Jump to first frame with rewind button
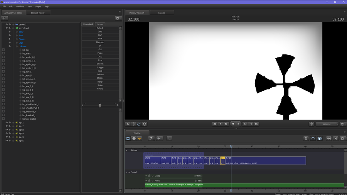347x195 pixels. tap(214, 124)
